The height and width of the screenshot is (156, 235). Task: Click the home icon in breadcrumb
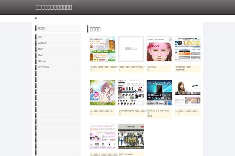click(36, 18)
